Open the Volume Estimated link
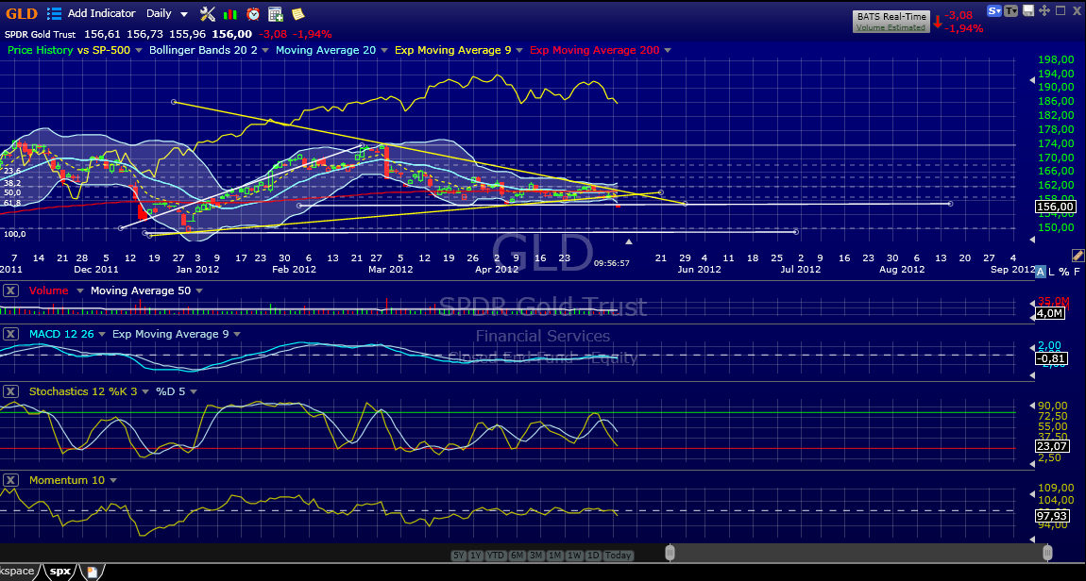Screen dimensions: 1086x581 tap(890, 27)
